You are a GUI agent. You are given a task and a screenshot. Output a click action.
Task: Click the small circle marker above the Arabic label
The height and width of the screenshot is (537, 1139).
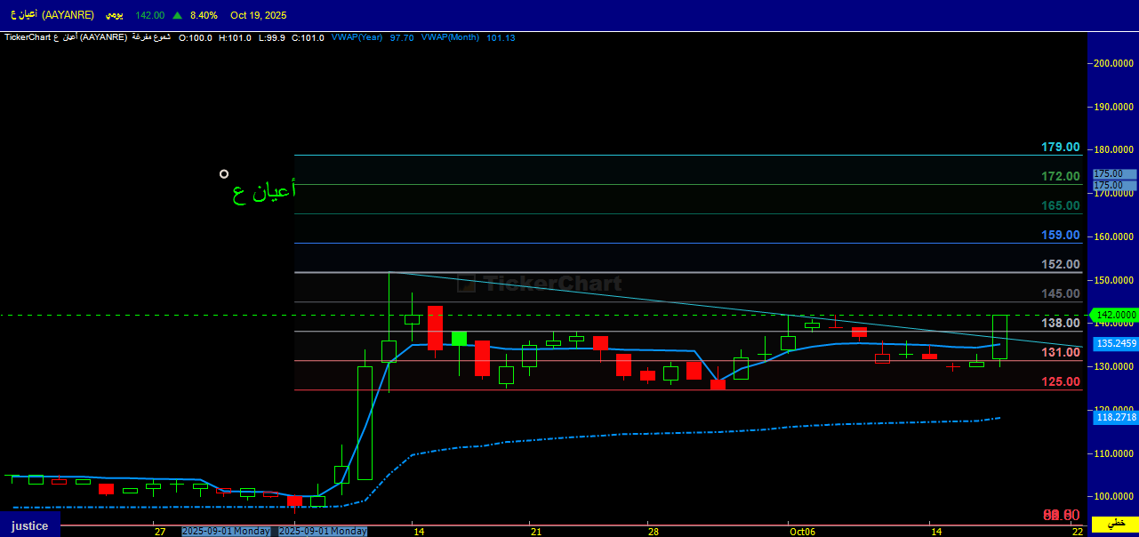point(224,174)
